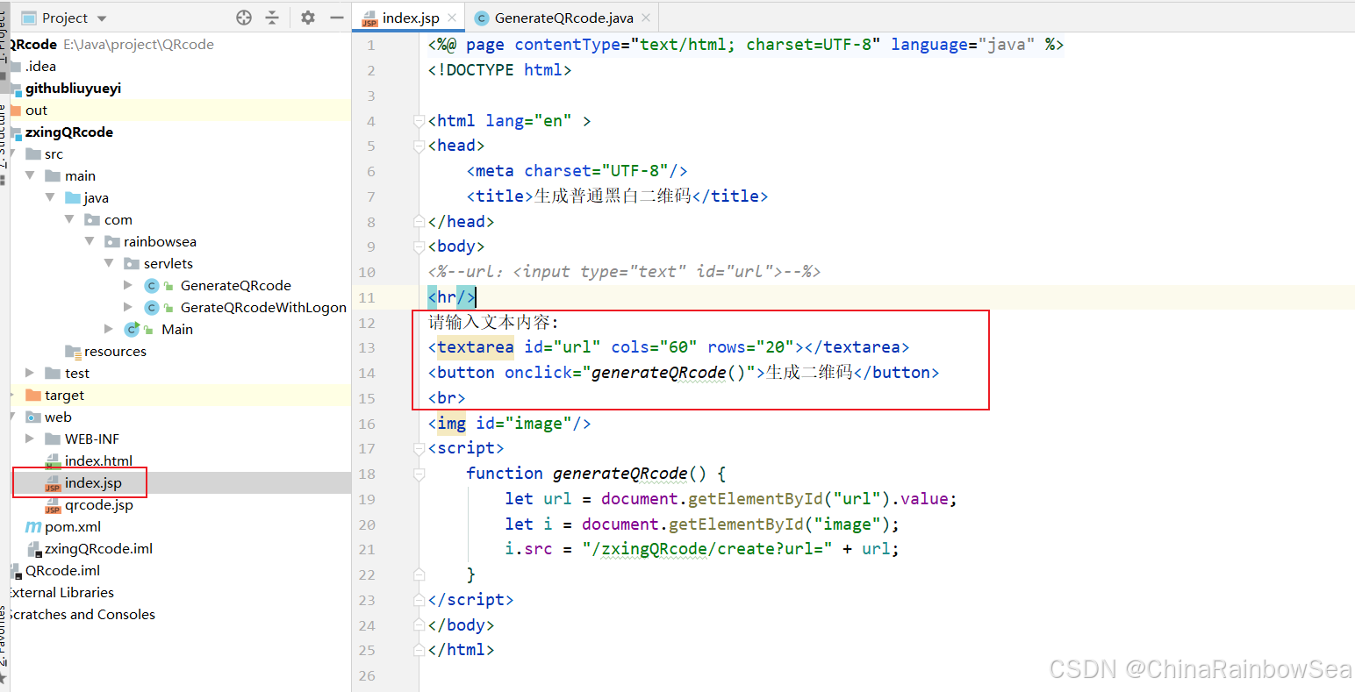Expand the test folder arrow

coord(30,373)
